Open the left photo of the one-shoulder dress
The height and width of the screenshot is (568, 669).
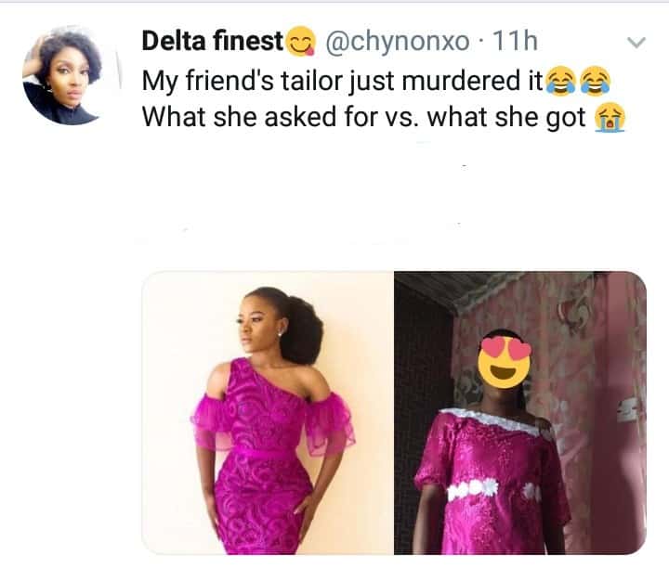coord(268,413)
